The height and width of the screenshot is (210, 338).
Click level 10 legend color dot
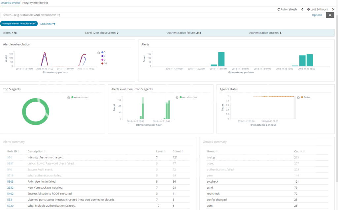[102, 63]
